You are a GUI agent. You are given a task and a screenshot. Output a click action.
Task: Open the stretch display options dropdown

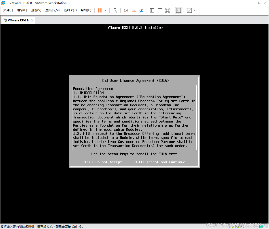click(195, 10)
